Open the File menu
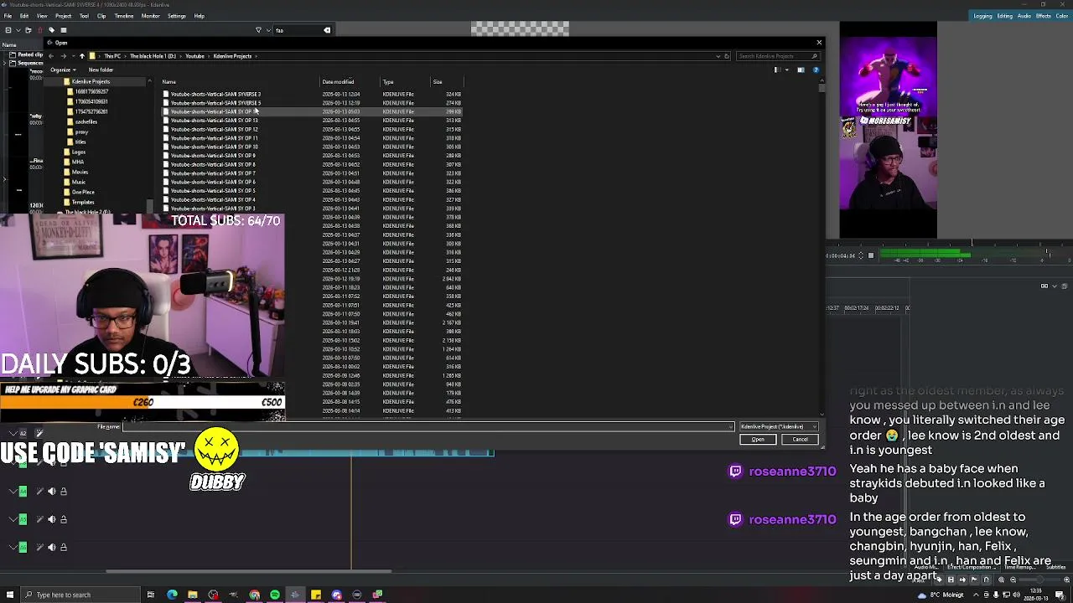The image size is (1073, 603). pyautogui.click(x=8, y=16)
